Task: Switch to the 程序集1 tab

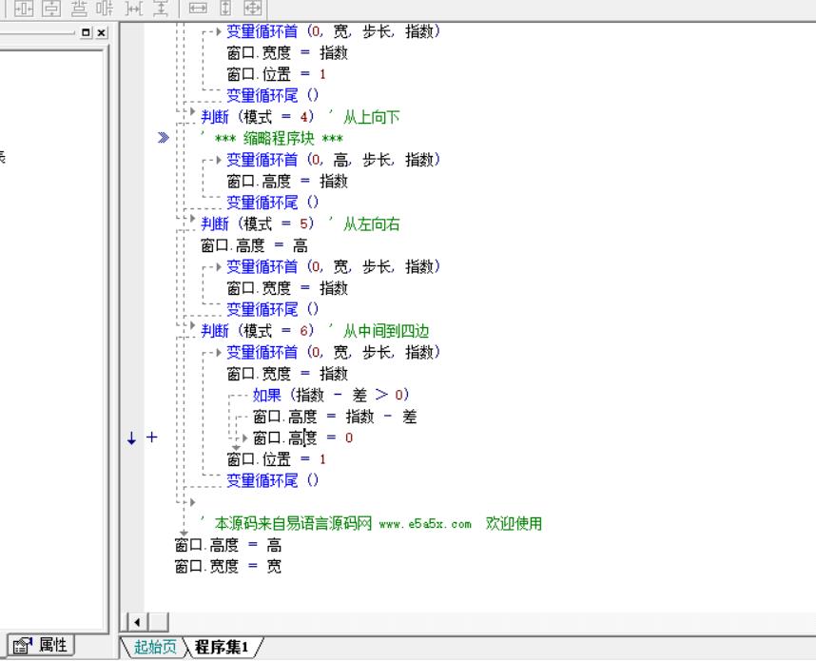Action: pos(222,647)
